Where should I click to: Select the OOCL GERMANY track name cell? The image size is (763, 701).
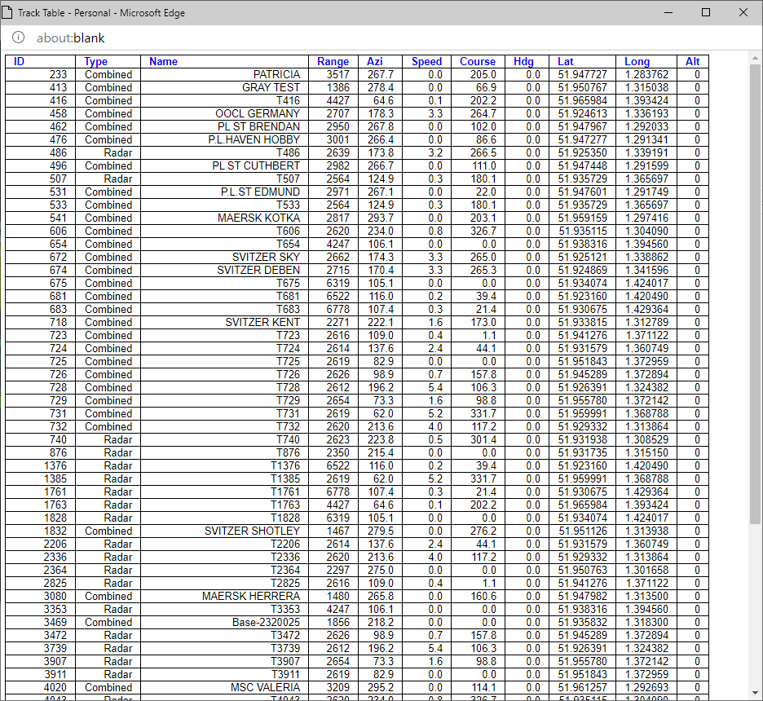258,113
